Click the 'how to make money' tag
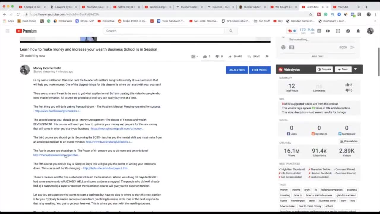The width and height of the screenshot is (380, 214). tap(310, 206)
